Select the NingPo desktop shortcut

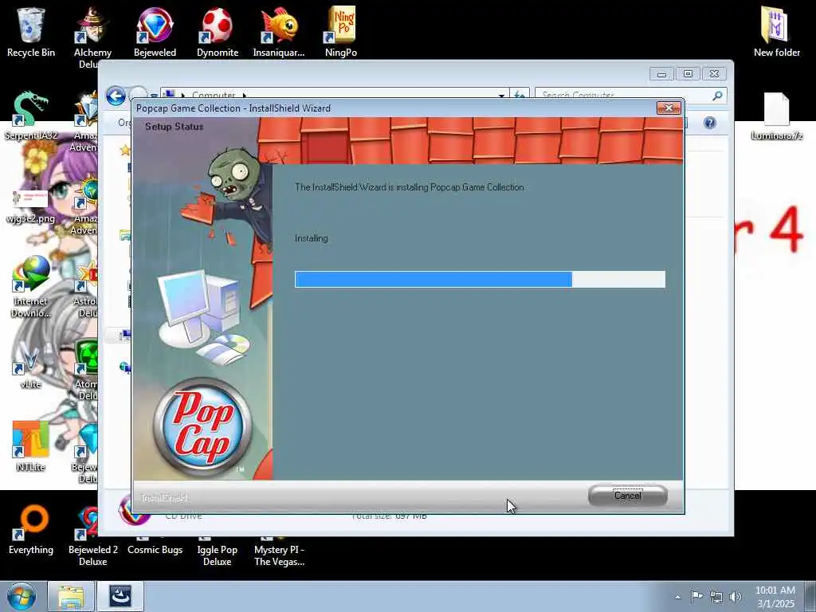pyautogui.click(x=341, y=32)
